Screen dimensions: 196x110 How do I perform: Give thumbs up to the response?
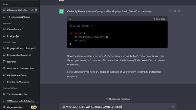point(175,11)
